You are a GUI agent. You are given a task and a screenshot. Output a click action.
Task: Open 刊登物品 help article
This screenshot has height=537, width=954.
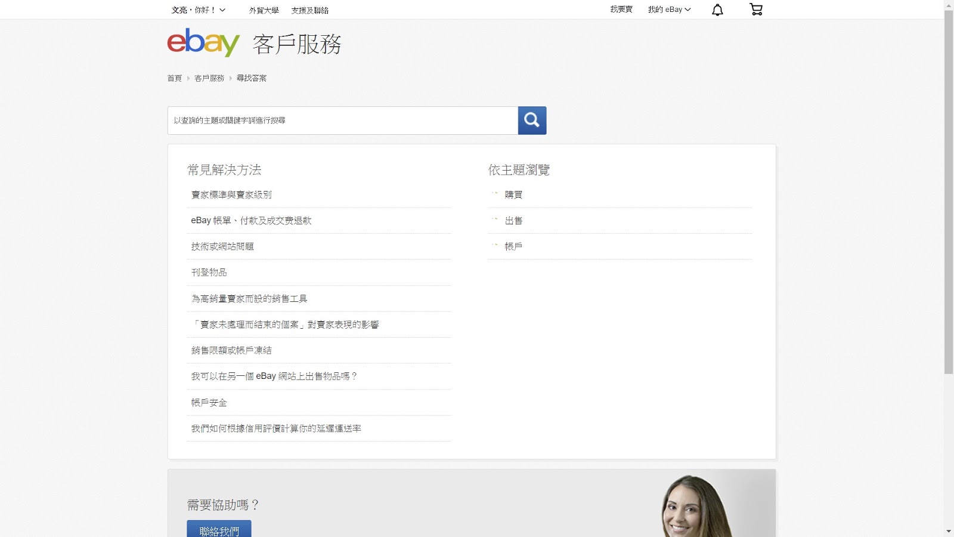coord(209,272)
